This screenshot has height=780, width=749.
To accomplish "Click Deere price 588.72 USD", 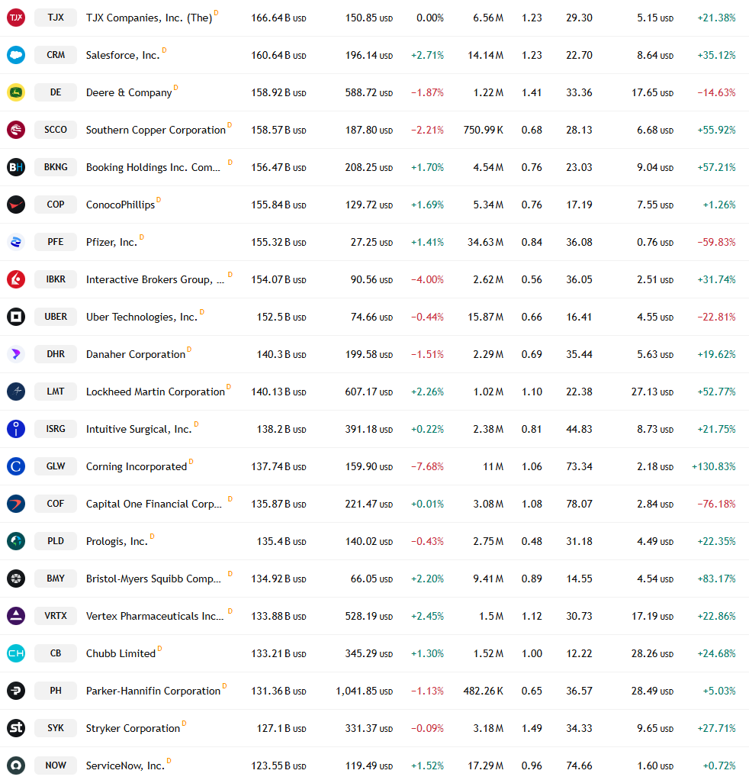I will coord(369,92).
